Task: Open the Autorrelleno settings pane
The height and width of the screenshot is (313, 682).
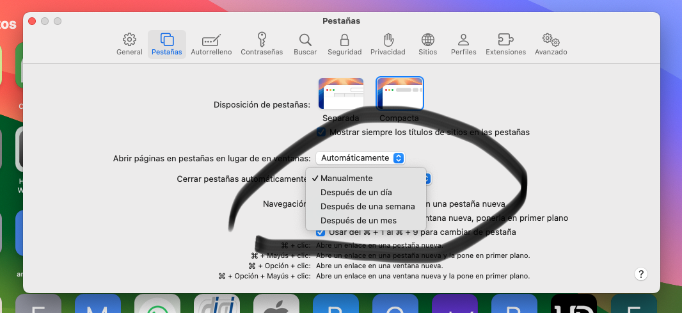Action: (x=211, y=44)
